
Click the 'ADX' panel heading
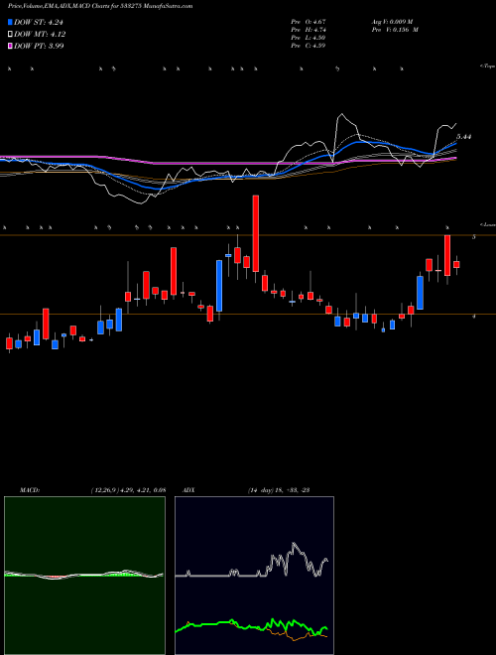click(188, 490)
